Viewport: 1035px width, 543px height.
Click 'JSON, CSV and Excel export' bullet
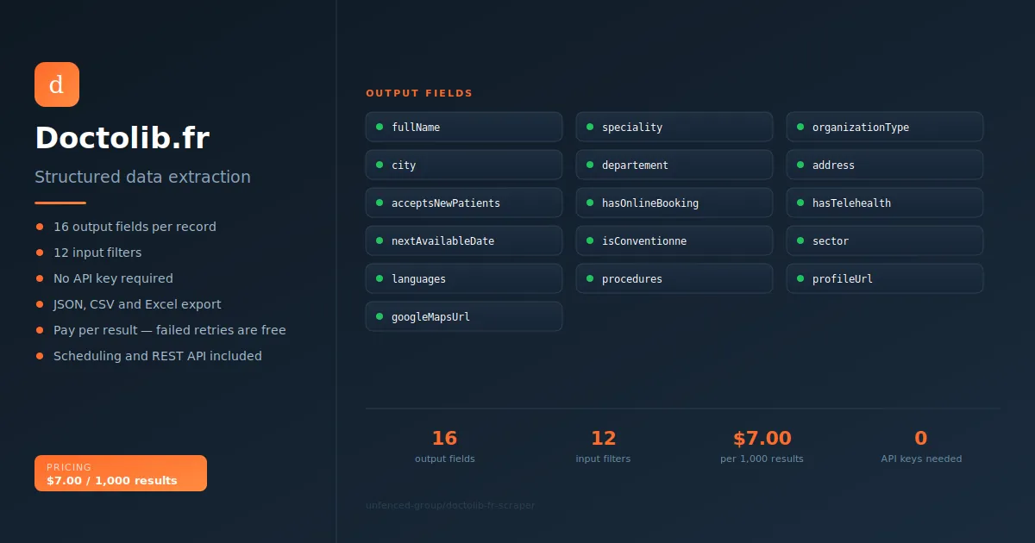coord(137,304)
